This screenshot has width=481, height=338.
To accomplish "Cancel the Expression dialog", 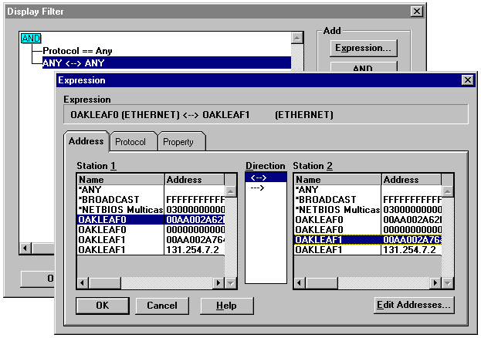I will (162, 306).
